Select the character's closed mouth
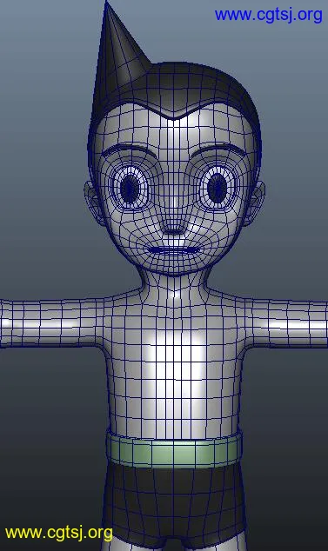Viewport: 328px width, 551px height. 172,250
